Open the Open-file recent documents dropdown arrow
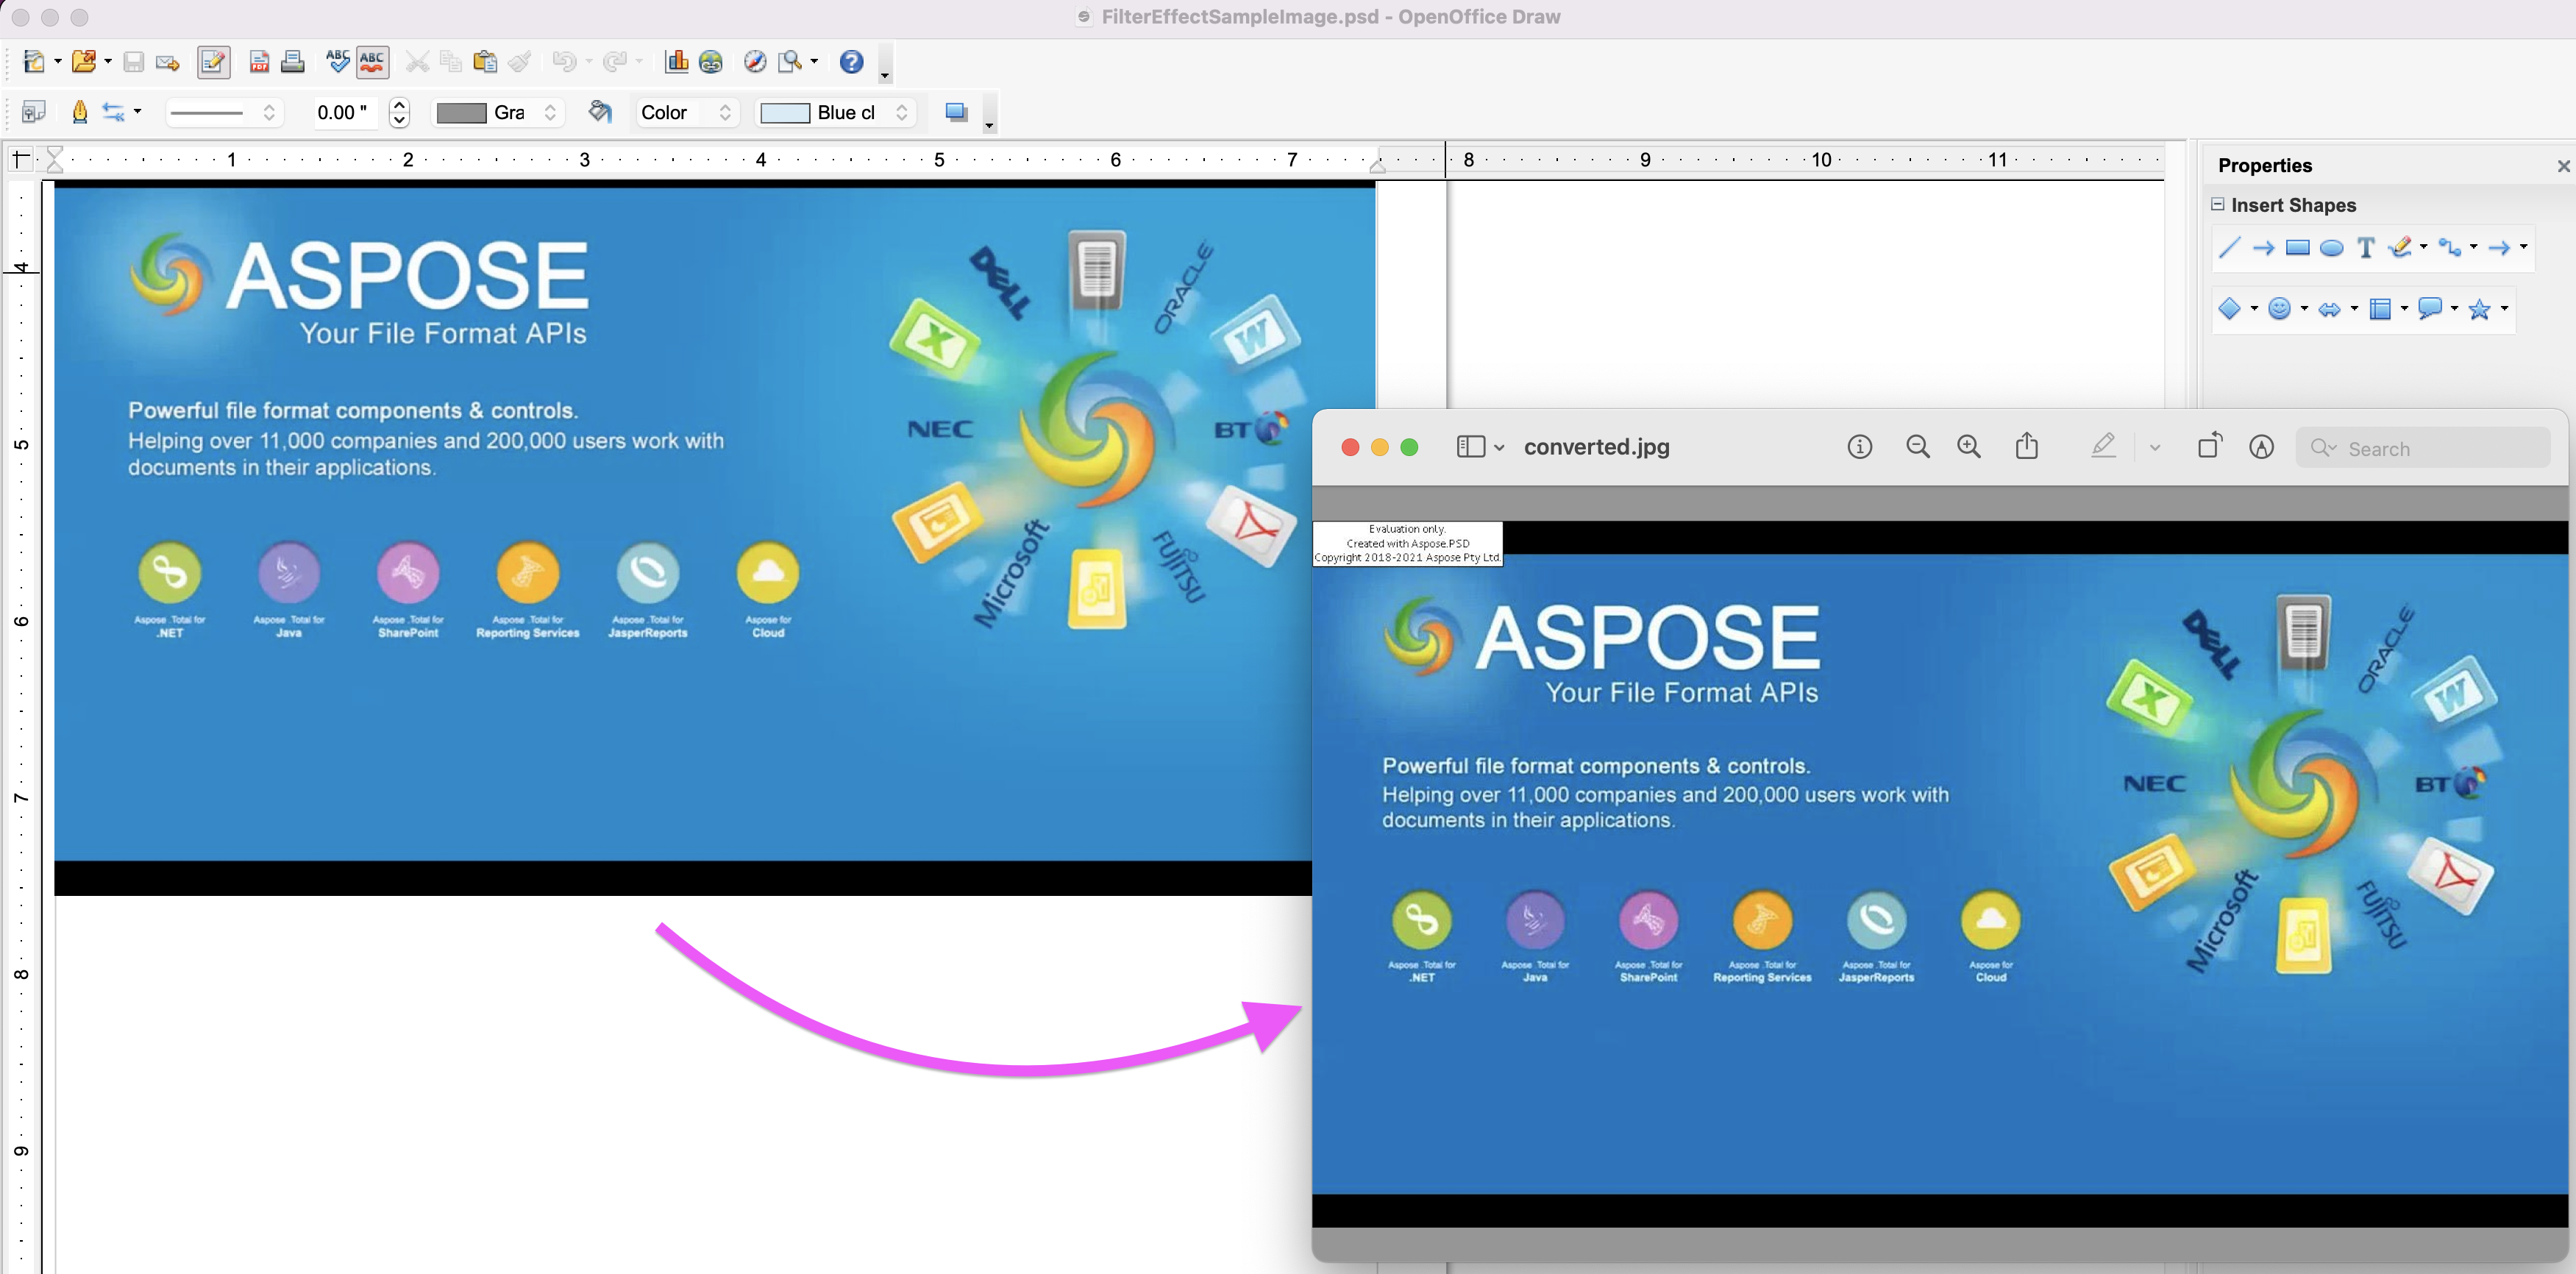The image size is (2576, 1274). pos(108,62)
